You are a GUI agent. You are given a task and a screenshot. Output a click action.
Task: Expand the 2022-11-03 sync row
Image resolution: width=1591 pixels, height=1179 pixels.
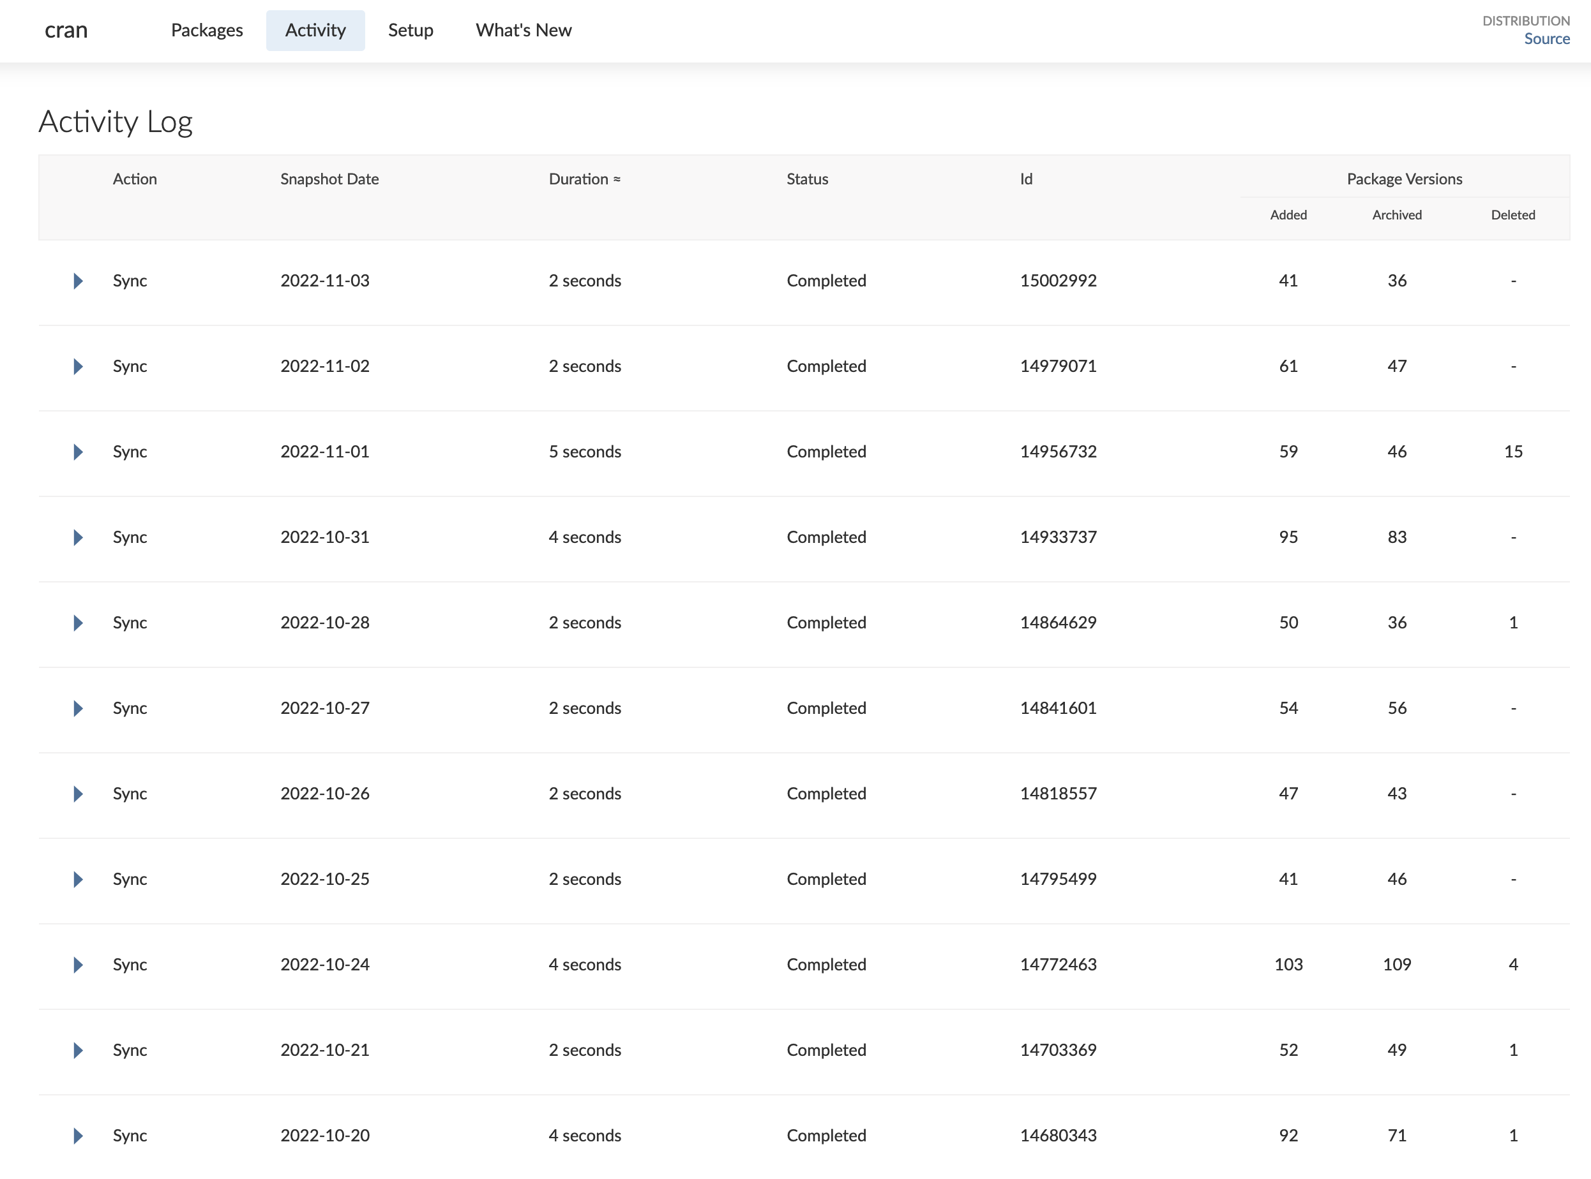(x=78, y=281)
